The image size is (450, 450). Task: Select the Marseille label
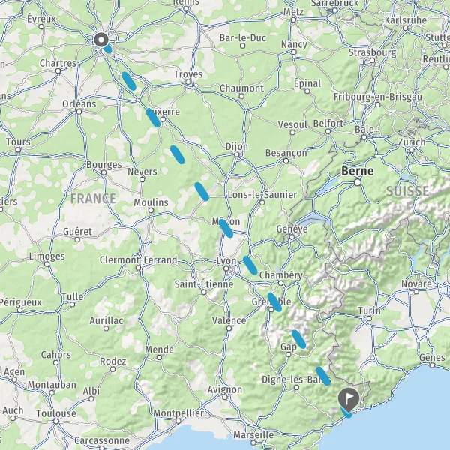pos(253,435)
